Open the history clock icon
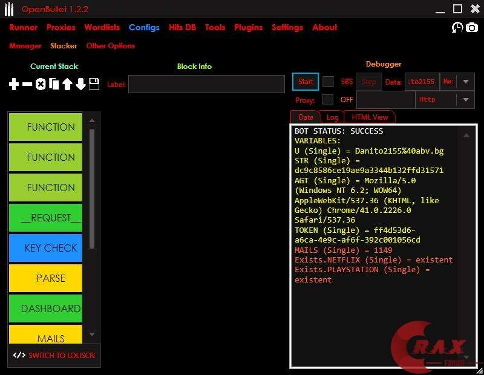 [x=457, y=27]
